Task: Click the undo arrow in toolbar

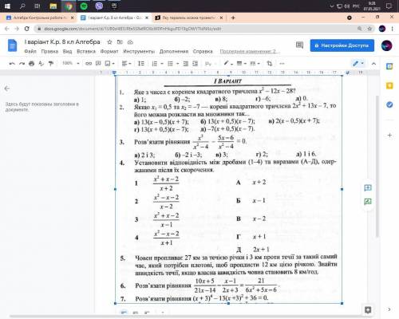Action: pos(12,64)
